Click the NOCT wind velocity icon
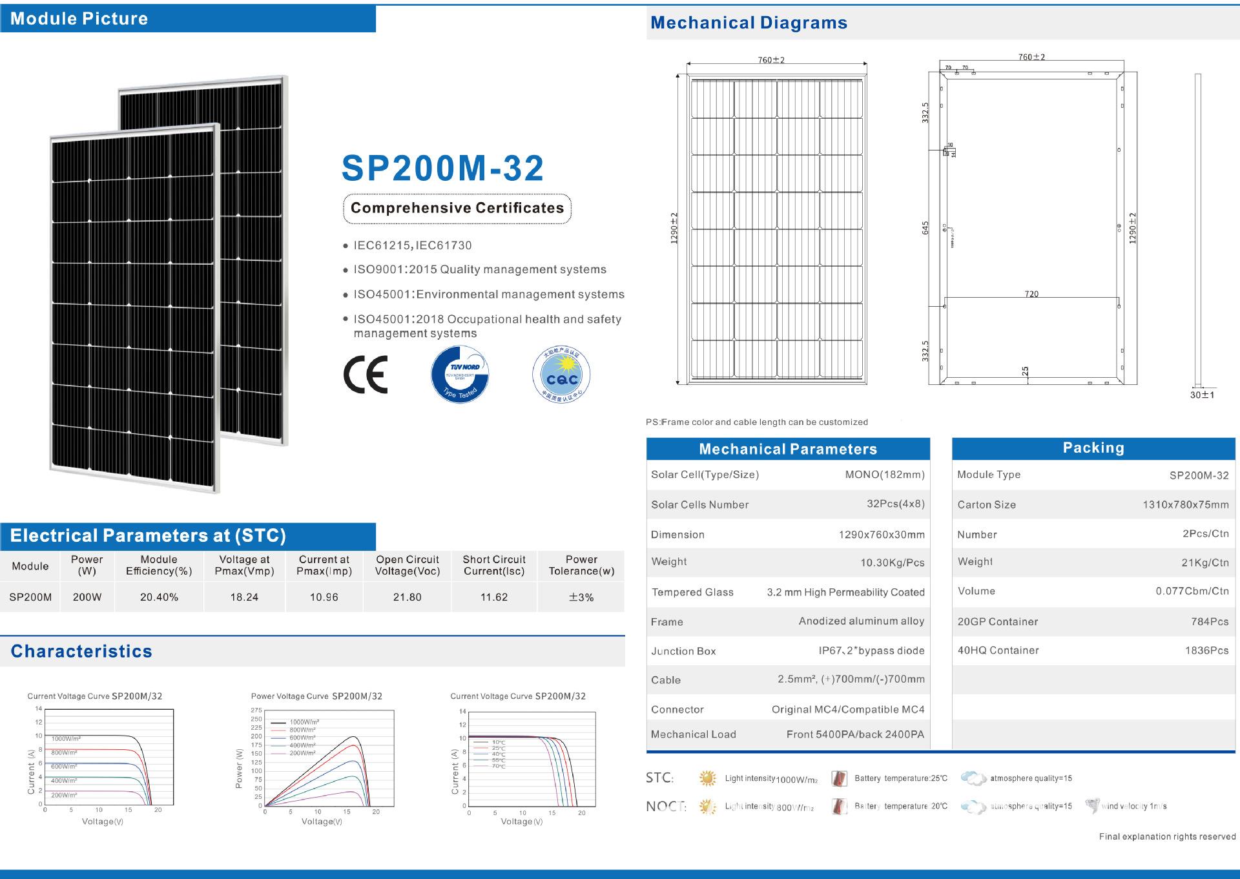Image resolution: width=1240 pixels, height=879 pixels. [1092, 805]
